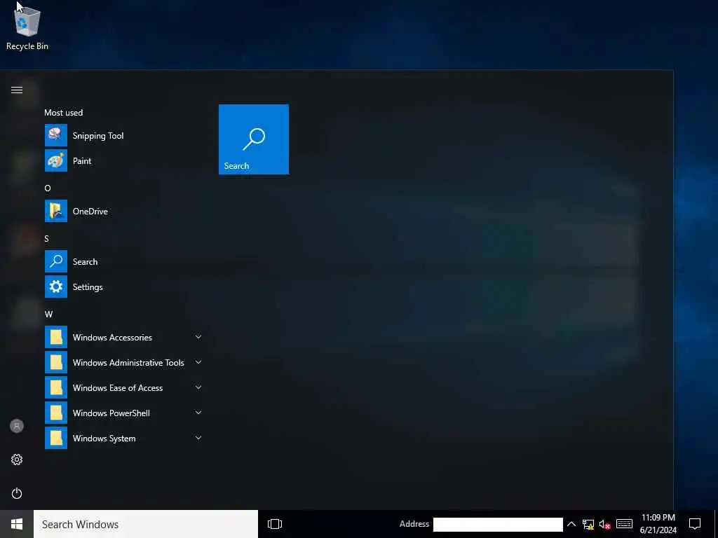The image size is (718, 538).
Task: Click the letter S section header
Action: tap(47, 238)
